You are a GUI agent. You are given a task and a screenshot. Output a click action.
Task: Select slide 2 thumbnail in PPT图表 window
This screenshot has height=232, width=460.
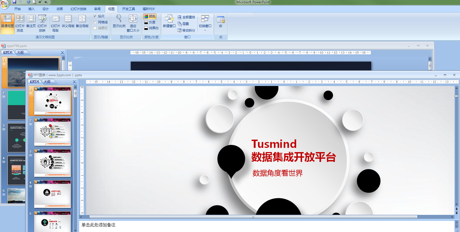(52, 132)
